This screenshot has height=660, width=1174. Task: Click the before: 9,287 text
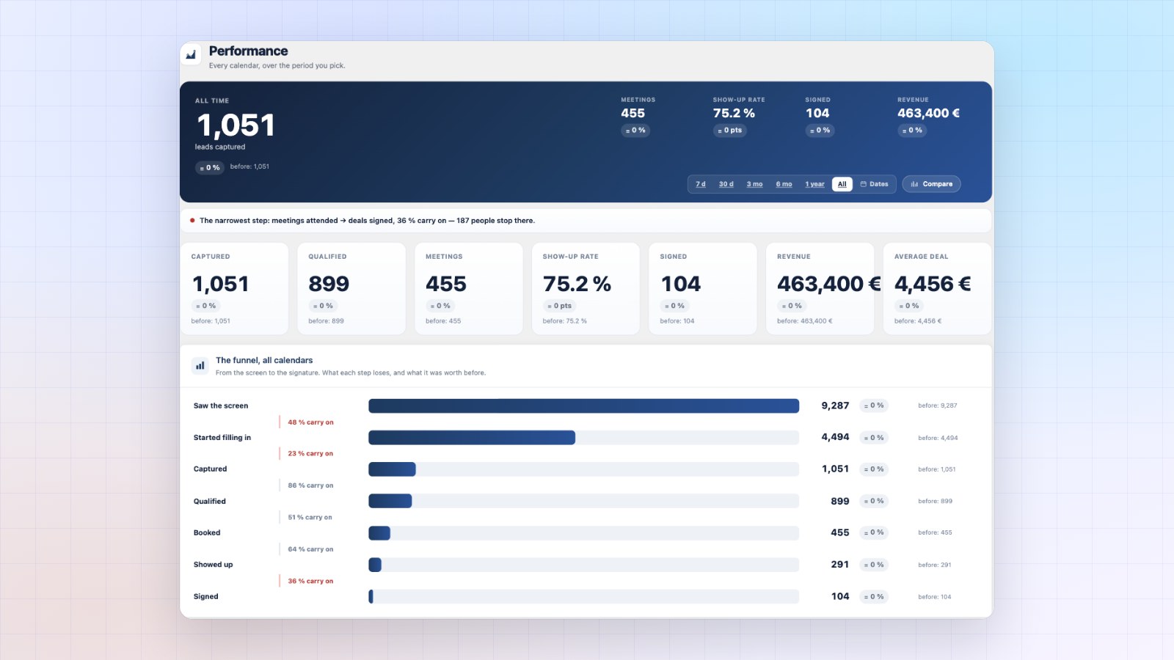(937, 406)
